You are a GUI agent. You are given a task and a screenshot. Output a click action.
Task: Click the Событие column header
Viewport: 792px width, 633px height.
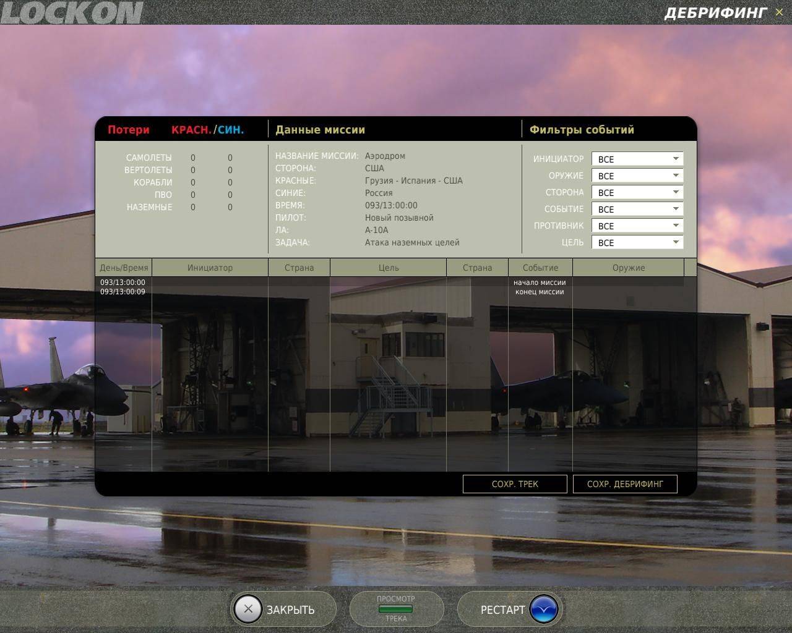point(540,268)
